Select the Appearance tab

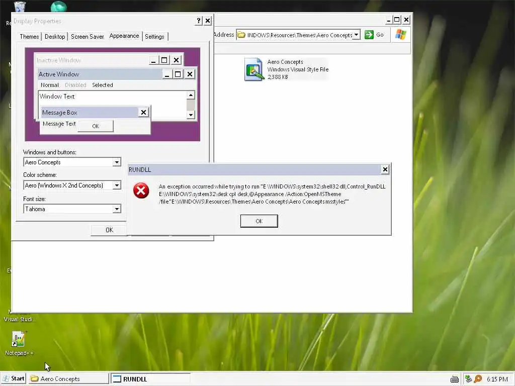coord(124,36)
